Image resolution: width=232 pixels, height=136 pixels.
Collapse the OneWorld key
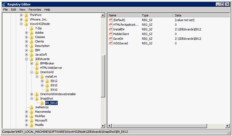click(x=31, y=72)
